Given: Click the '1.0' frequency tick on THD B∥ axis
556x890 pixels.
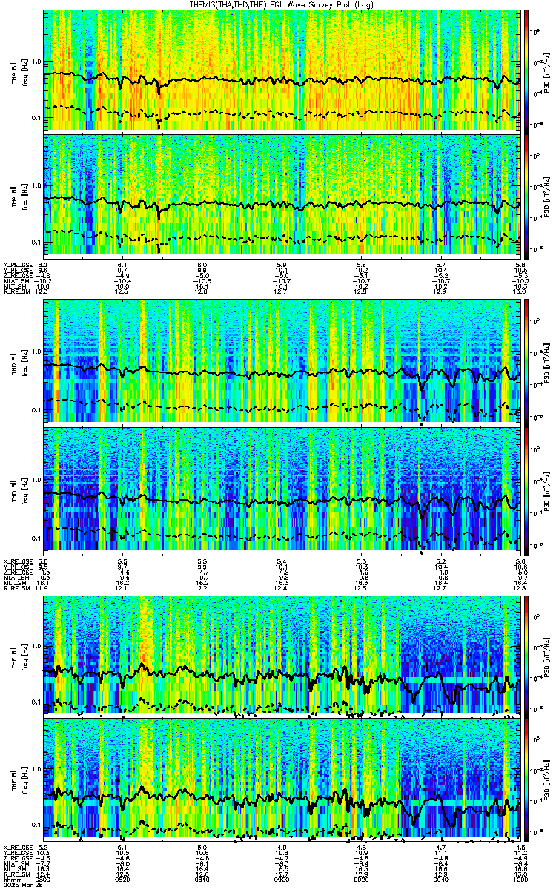Looking at the screenshot, I should pyautogui.click(x=36, y=480).
